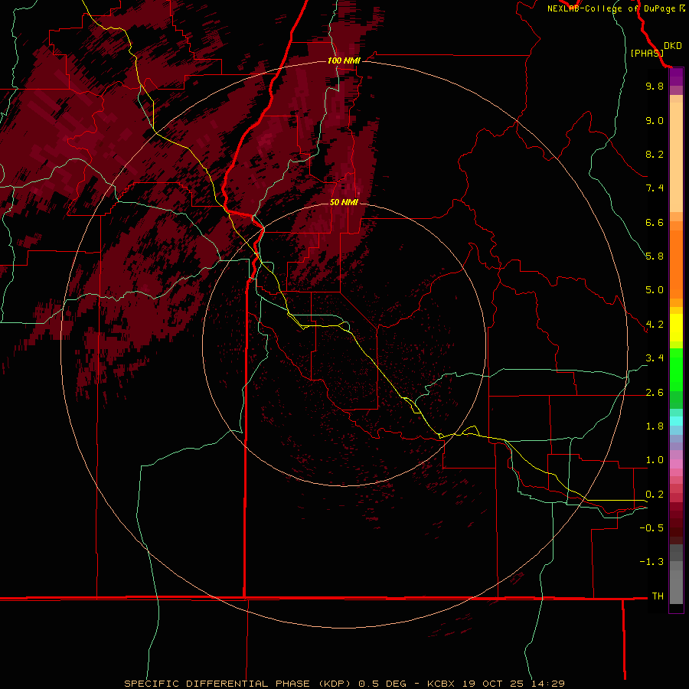Click the yellow band of color bar
Viewport: 689px width, 689px height.
click(x=676, y=328)
